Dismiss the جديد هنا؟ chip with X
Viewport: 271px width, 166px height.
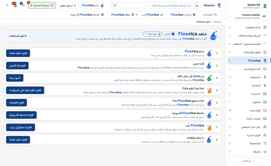click(x=146, y=34)
